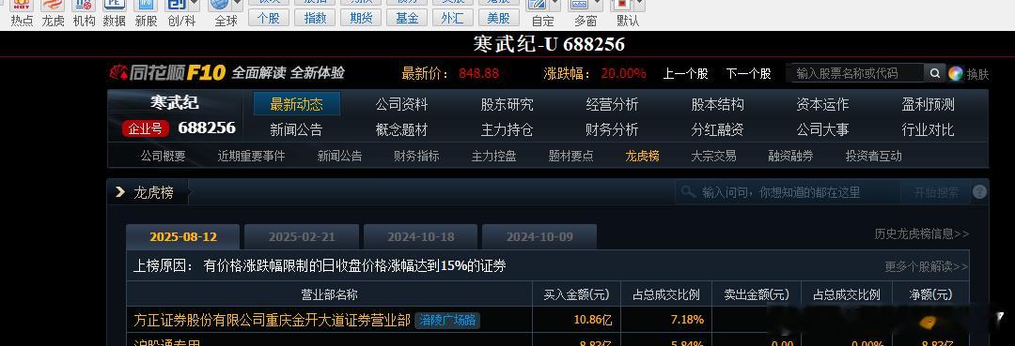Open the 近期重要事件 sub-tab
This screenshot has height=346, width=1015.
coord(251,157)
